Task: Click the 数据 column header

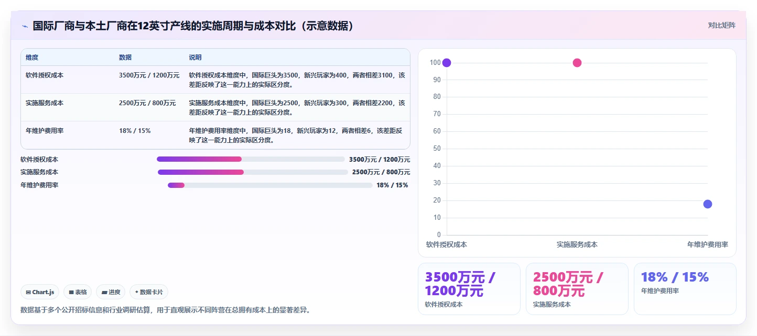Action: pos(125,58)
